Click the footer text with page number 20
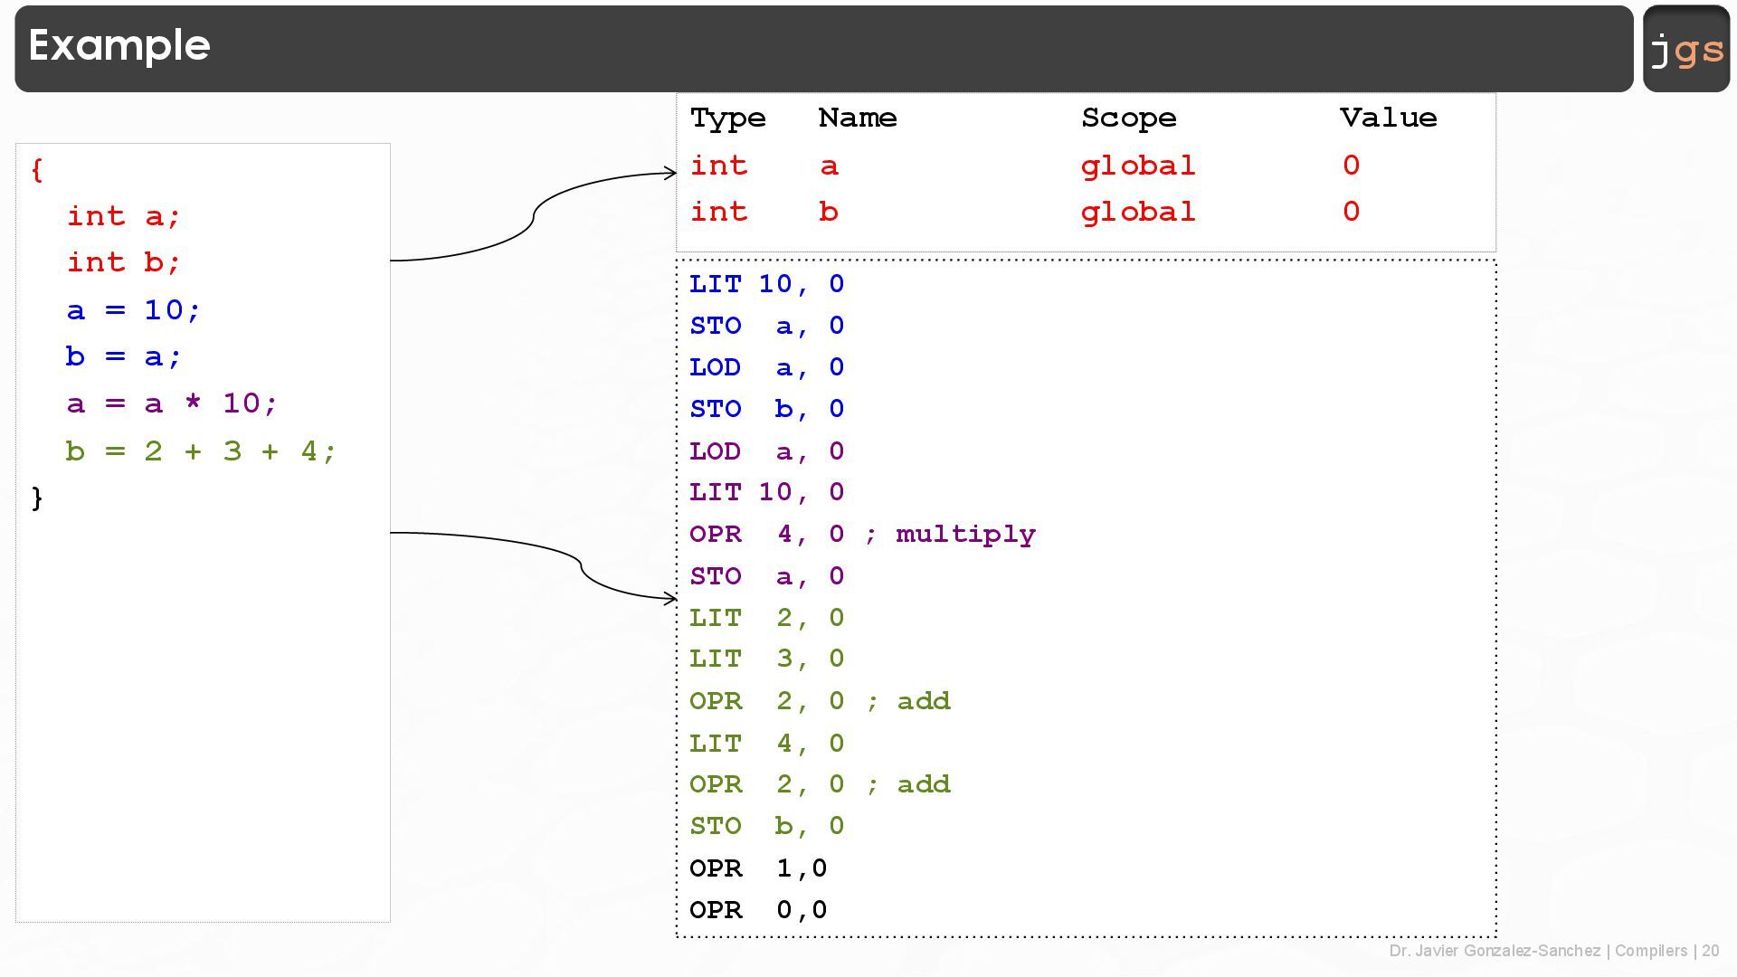This screenshot has width=1737, height=977. [x=1553, y=951]
